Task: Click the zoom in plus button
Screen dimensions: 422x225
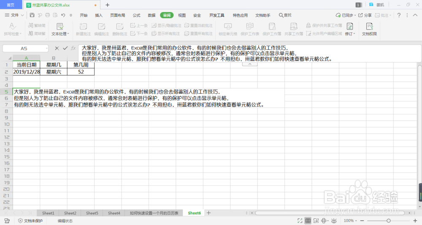Action: pos(415,221)
